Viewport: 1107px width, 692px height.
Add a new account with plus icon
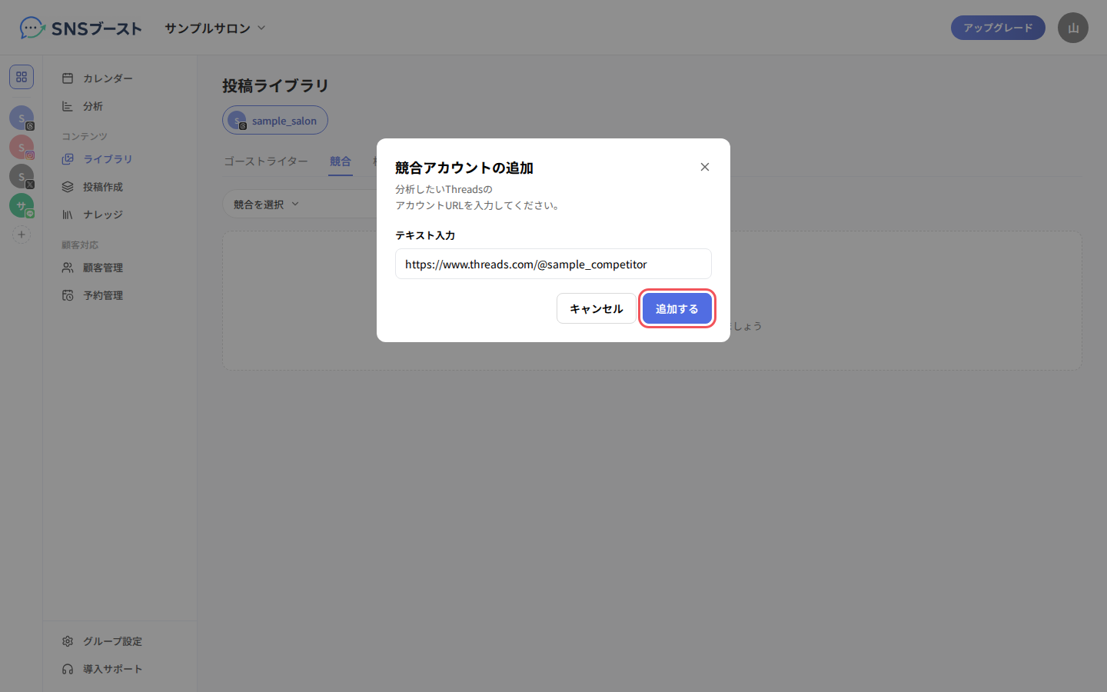(x=22, y=235)
